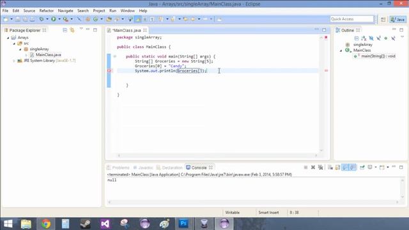The height and width of the screenshot is (230, 409).
Task: Click the New file wizard icon
Action: click(x=6, y=19)
